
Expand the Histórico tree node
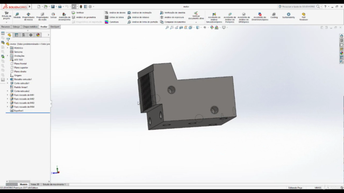pos(8,48)
